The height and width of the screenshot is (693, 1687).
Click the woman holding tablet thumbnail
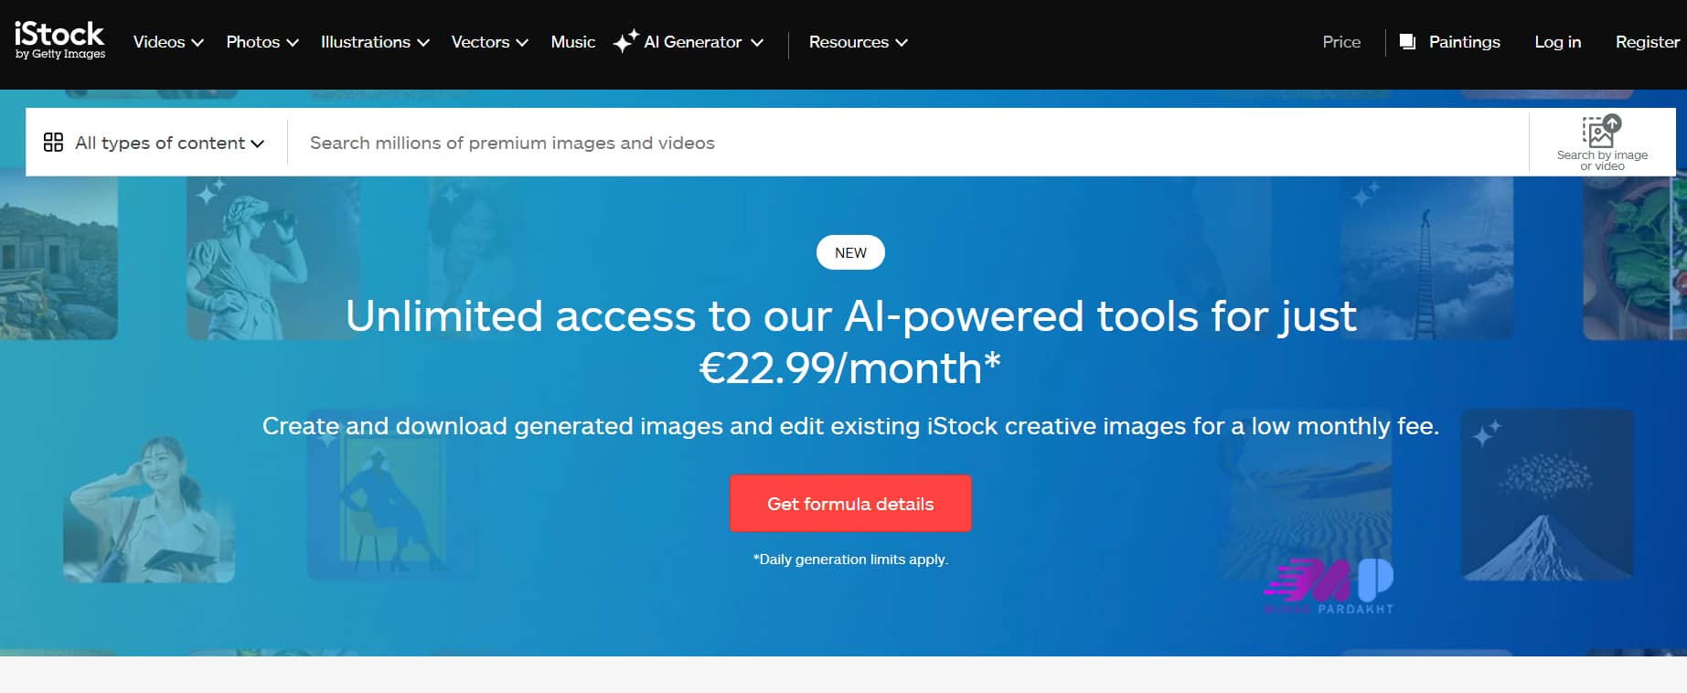click(149, 506)
